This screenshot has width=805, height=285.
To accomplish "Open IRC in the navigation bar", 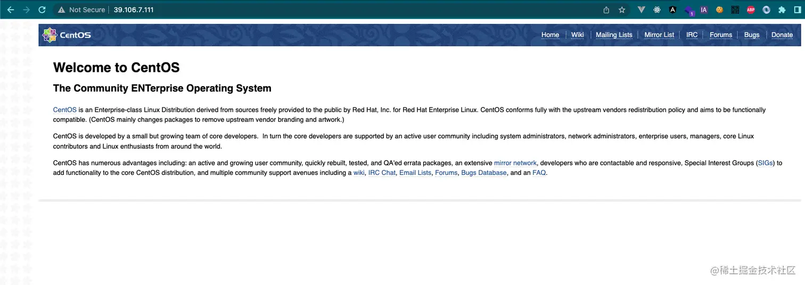I will (692, 35).
